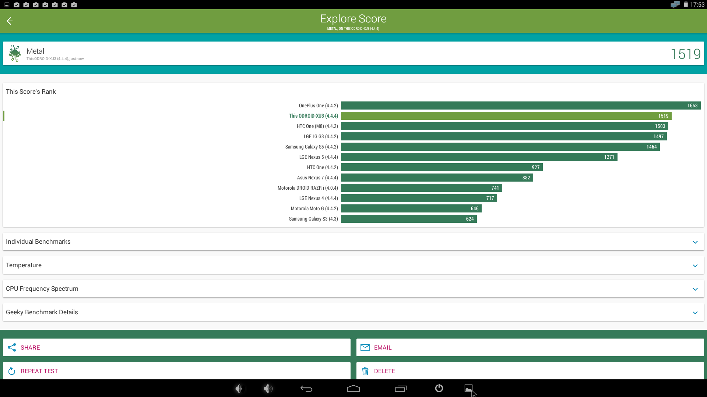Click the 'Samsung Galaxy S5 (4.4.2)' label
This screenshot has width=707, height=397.
click(x=312, y=147)
